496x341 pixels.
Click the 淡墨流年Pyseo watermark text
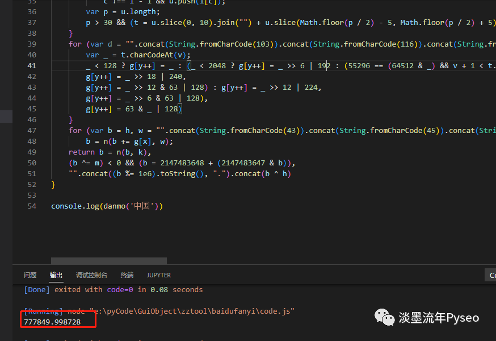439,318
